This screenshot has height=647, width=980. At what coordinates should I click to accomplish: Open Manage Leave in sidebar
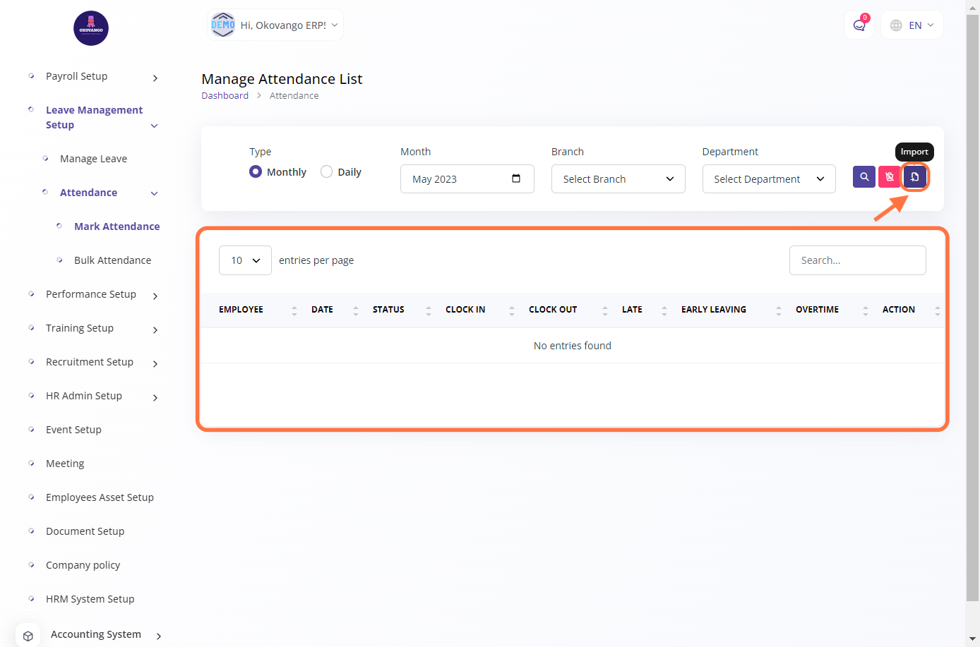pyautogui.click(x=93, y=159)
